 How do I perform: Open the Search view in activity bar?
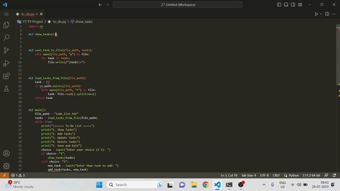tap(6, 38)
